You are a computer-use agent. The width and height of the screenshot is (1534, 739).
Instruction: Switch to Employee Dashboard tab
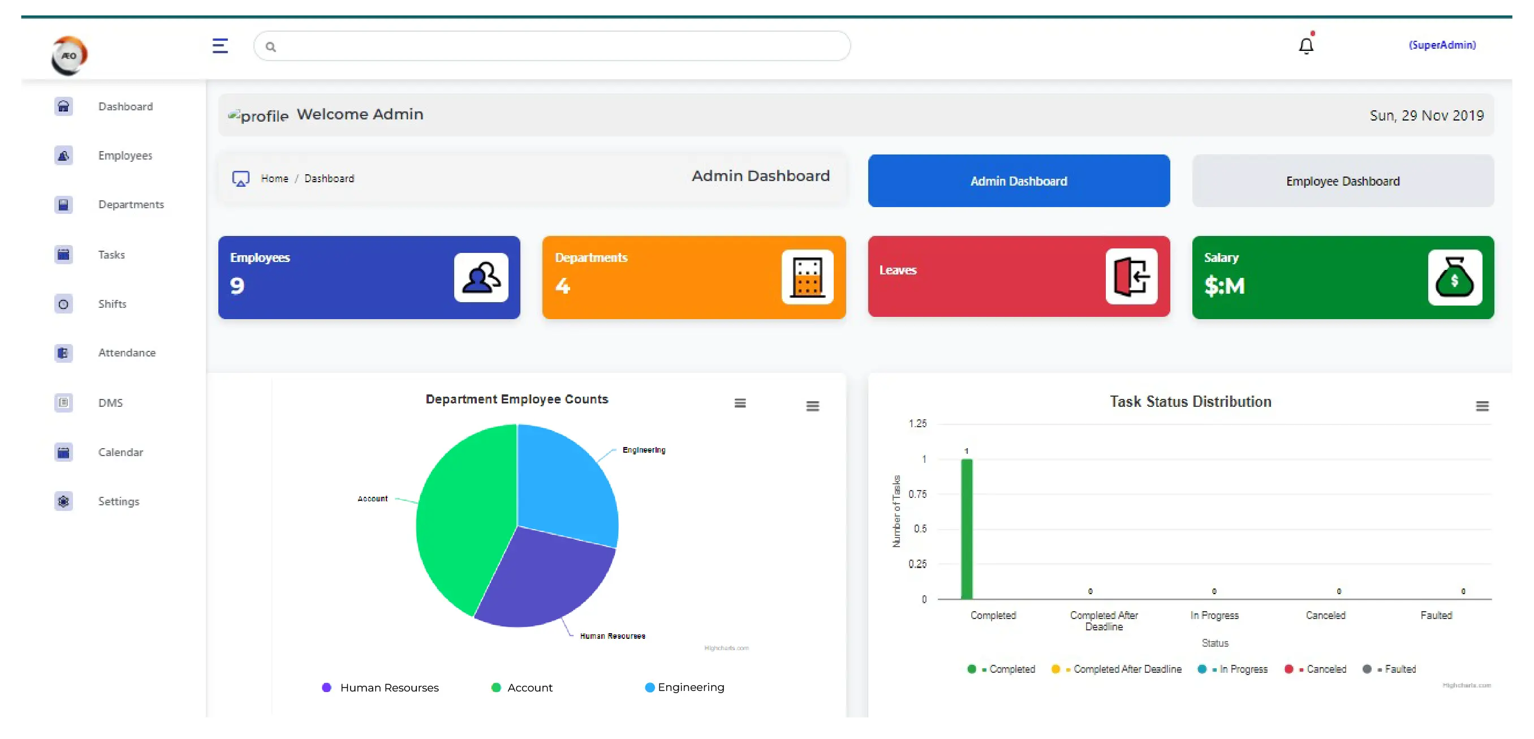(x=1343, y=180)
